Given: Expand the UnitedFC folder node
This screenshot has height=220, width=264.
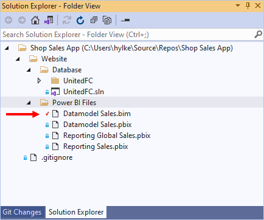Looking at the screenshot, I should (x=39, y=81).
